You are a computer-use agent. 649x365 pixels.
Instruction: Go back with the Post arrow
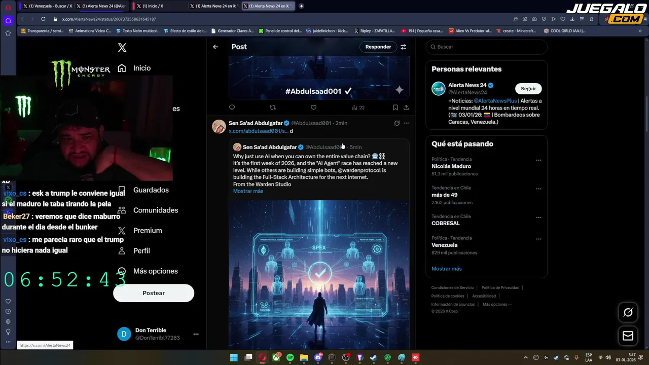coord(215,47)
